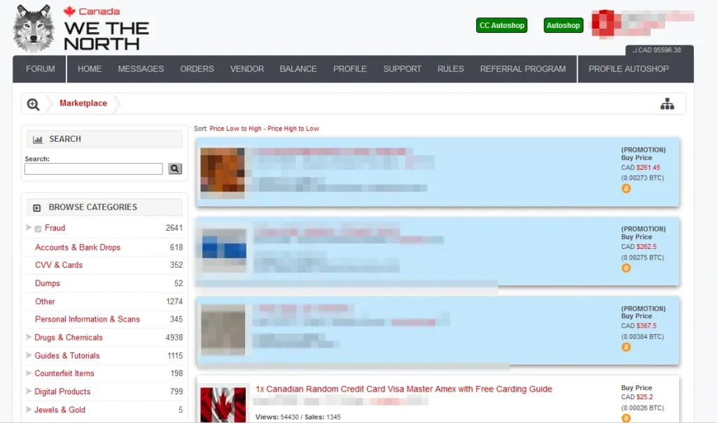Click inside the Search text field

coord(93,169)
